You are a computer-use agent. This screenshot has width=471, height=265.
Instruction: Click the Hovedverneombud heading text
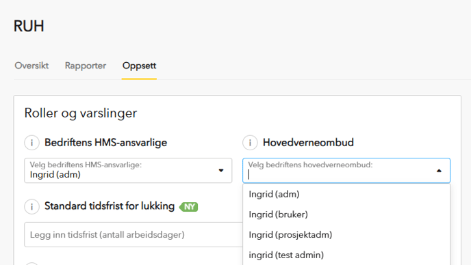(308, 142)
